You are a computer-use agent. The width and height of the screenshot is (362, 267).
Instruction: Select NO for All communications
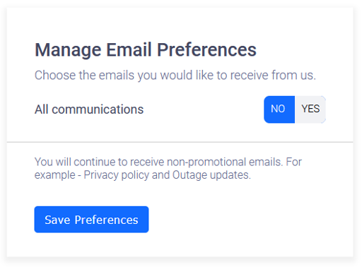279,109
